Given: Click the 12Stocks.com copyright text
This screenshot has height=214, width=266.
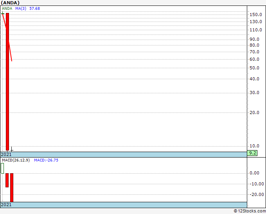Looking at the screenshot, I should (x=250, y=211).
